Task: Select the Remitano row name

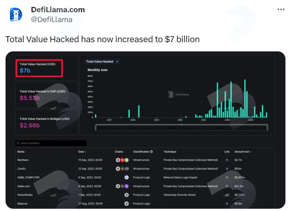Action: tap(23, 160)
